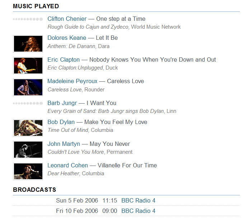Open the John Martyn photo thumbnail
The width and height of the screenshot is (247, 224).
pos(28,150)
